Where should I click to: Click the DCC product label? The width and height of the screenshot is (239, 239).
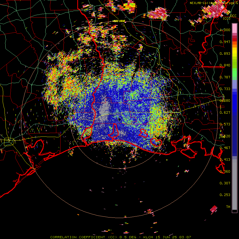click(233, 16)
